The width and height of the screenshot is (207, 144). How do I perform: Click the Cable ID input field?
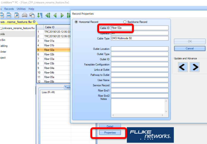point(139,28)
